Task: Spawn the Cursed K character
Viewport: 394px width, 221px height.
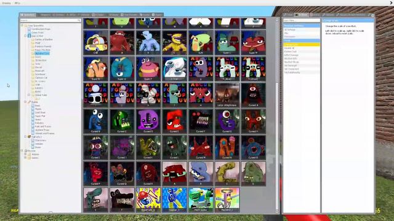Action: point(148,147)
